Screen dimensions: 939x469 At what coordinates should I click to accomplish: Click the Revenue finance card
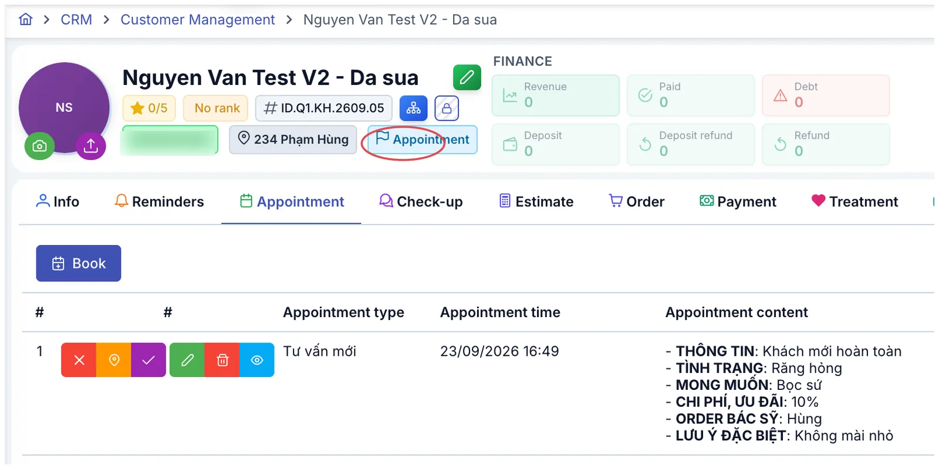(556, 95)
